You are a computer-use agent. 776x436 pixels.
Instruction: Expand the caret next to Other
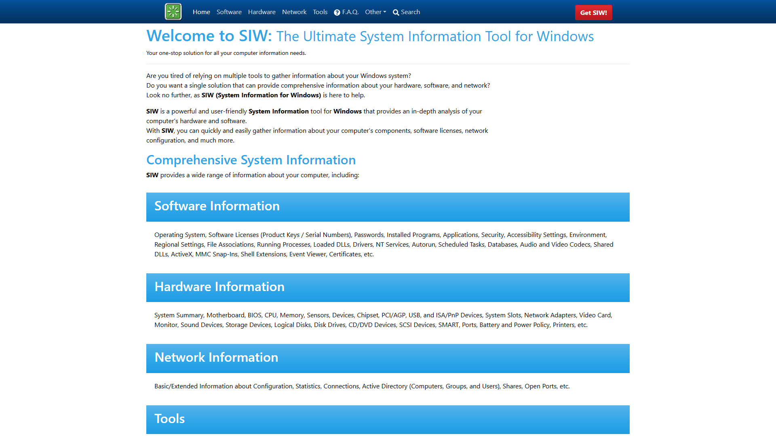click(385, 12)
